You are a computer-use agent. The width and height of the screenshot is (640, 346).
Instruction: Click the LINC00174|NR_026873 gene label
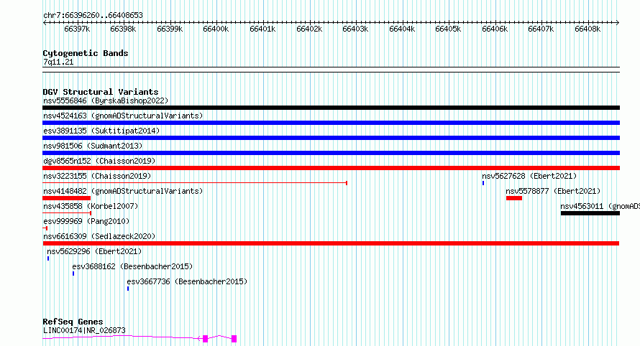[x=84, y=330]
